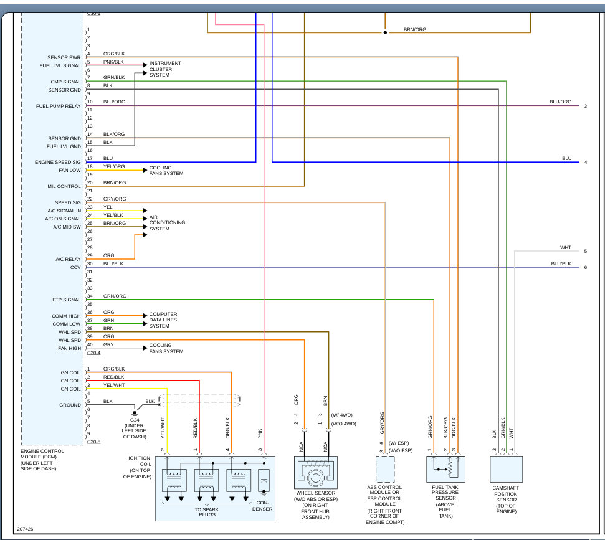Click the dashed shield symbol near GROUND wire
The image size is (605, 540).
click(199, 400)
